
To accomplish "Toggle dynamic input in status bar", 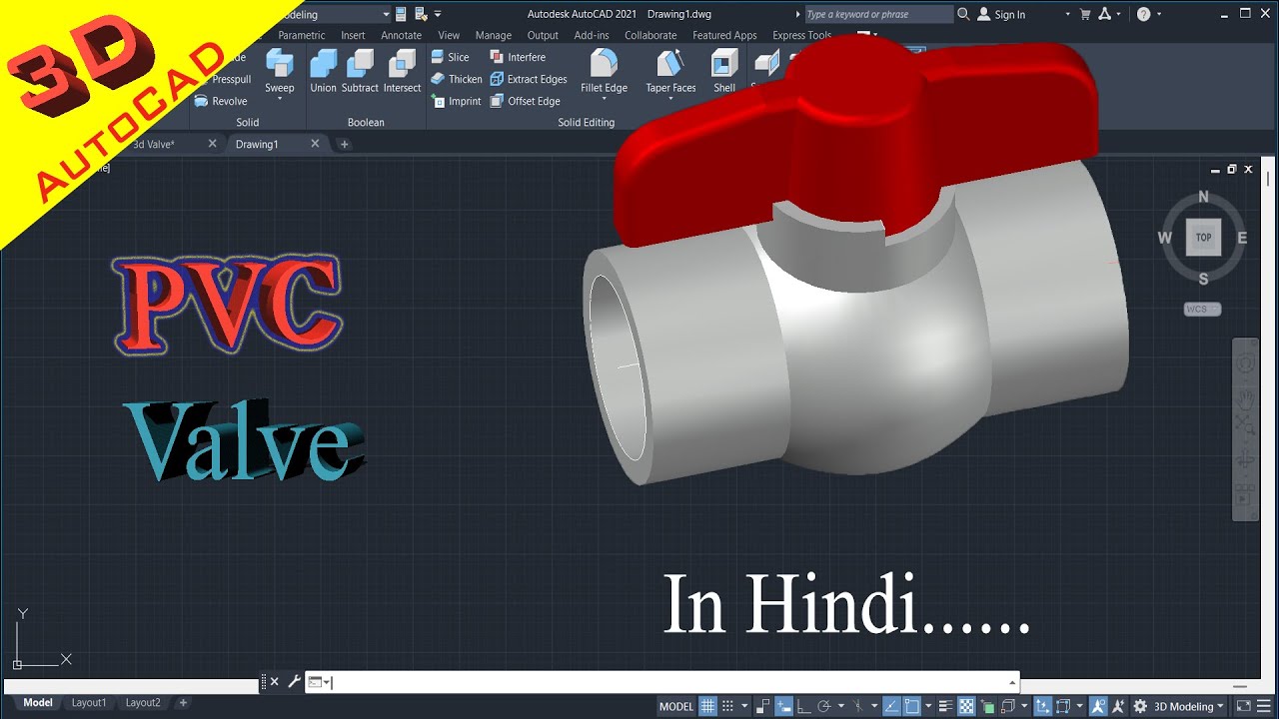I will (x=784, y=706).
